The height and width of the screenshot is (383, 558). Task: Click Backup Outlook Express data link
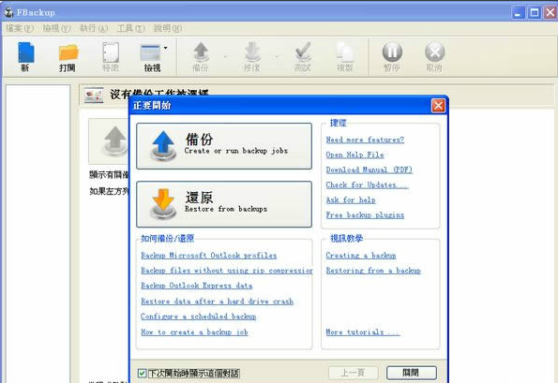(x=197, y=286)
